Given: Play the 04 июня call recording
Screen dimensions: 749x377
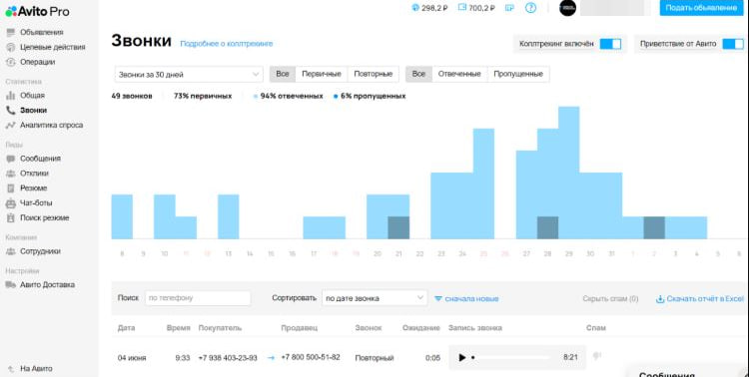Looking at the screenshot, I should click(x=462, y=357).
